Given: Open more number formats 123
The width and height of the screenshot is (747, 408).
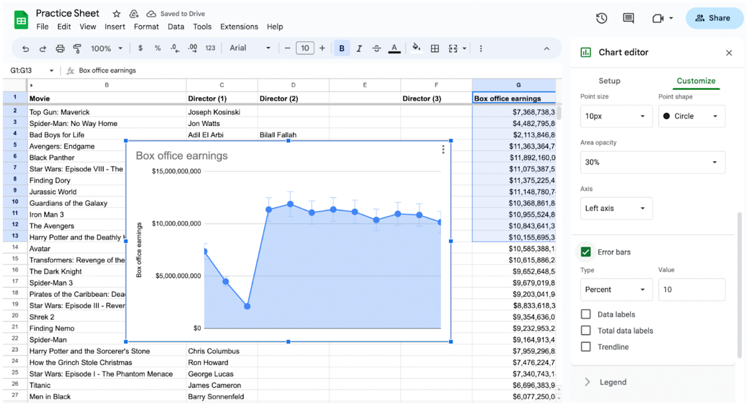Looking at the screenshot, I should [x=210, y=48].
